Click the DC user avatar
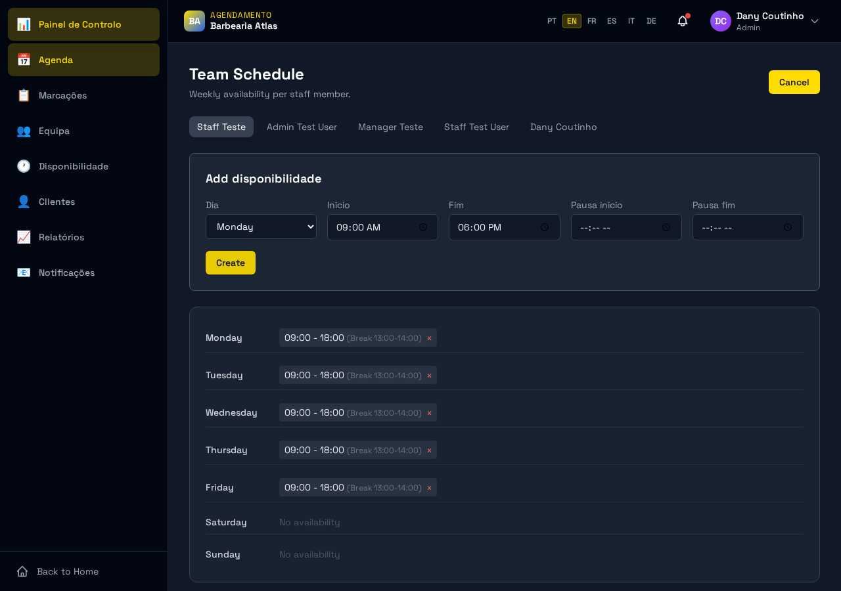This screenshot has width=841, height=591. 721,21
